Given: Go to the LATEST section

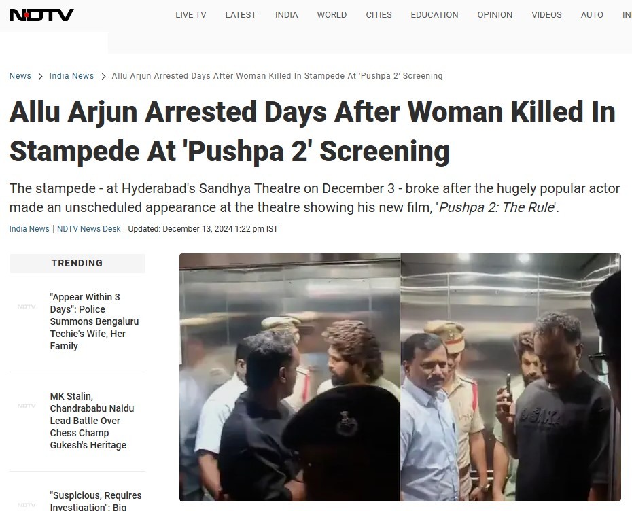Looking at the screenshot, I should pos(241,15).
